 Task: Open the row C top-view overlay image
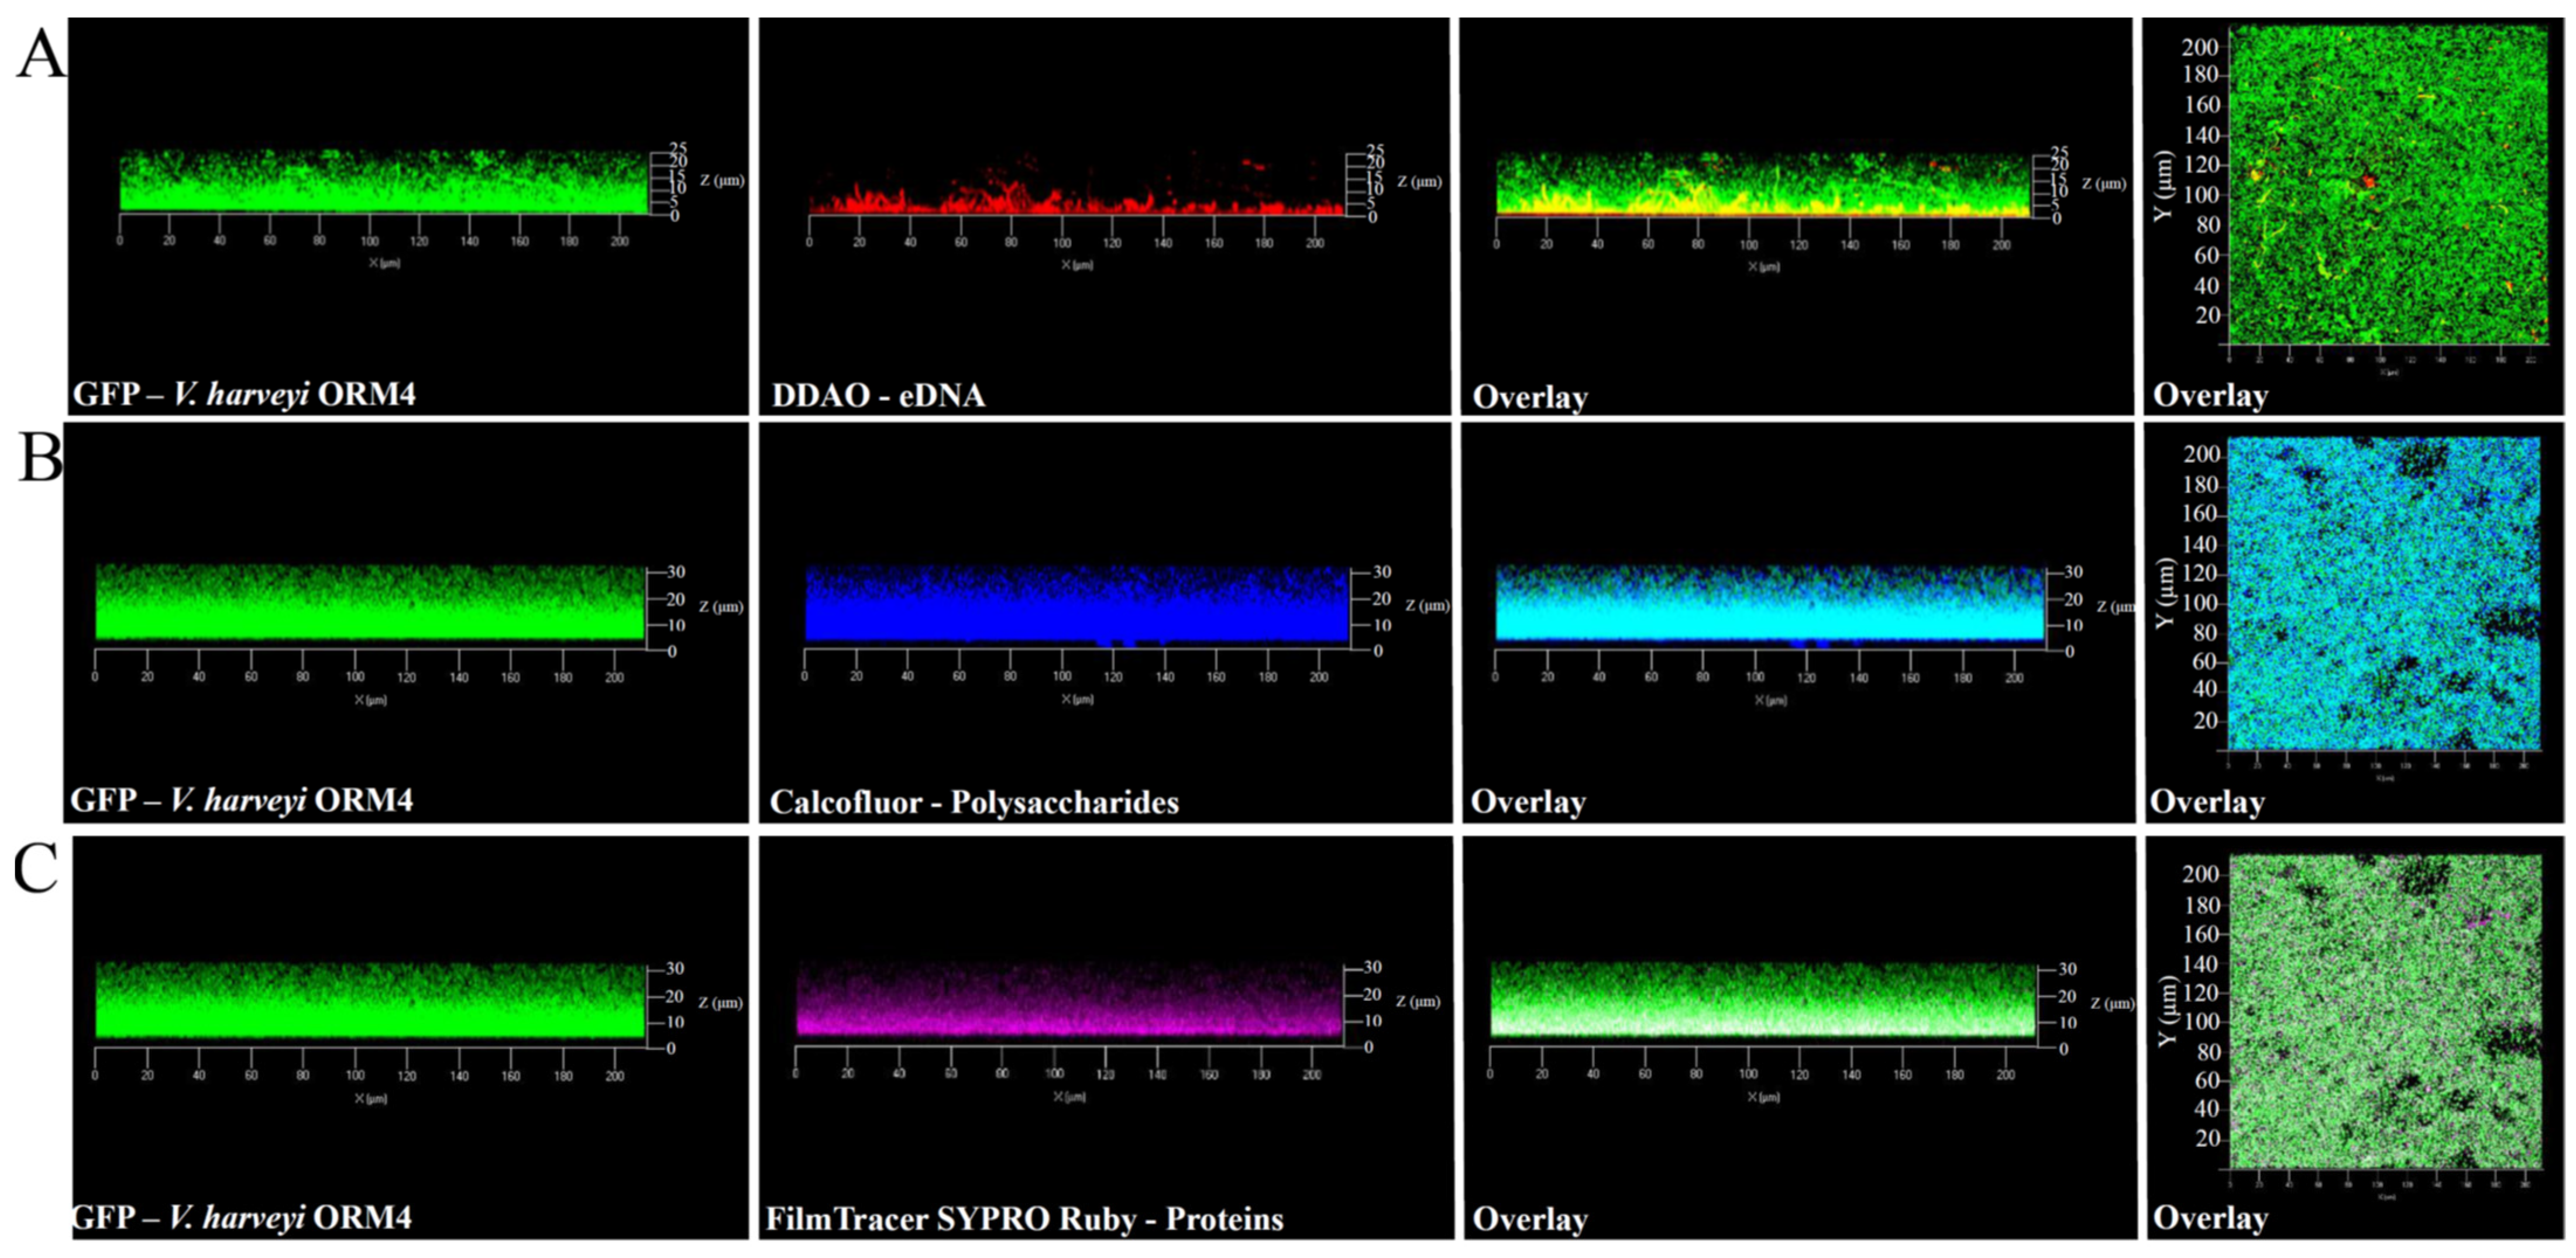[x=2386, y=1012]
